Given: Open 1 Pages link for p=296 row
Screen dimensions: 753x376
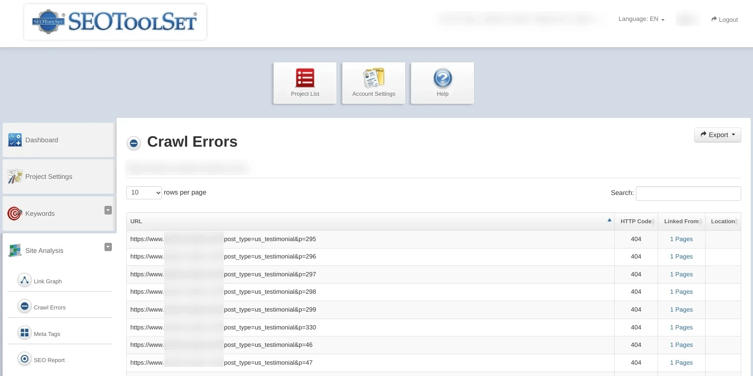Looking at the screenshot, I should [x=681, y=256].
